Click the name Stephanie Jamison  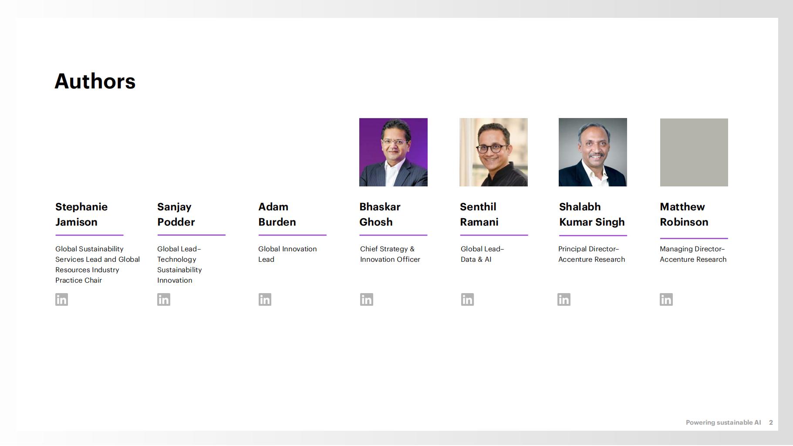(x=81, y=214)
